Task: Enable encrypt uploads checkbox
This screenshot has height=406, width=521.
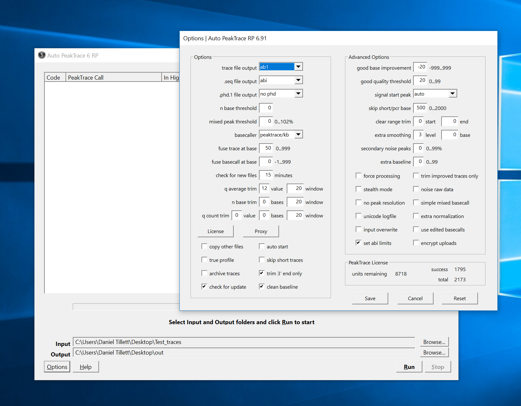Action: click(x=416, y=243)
